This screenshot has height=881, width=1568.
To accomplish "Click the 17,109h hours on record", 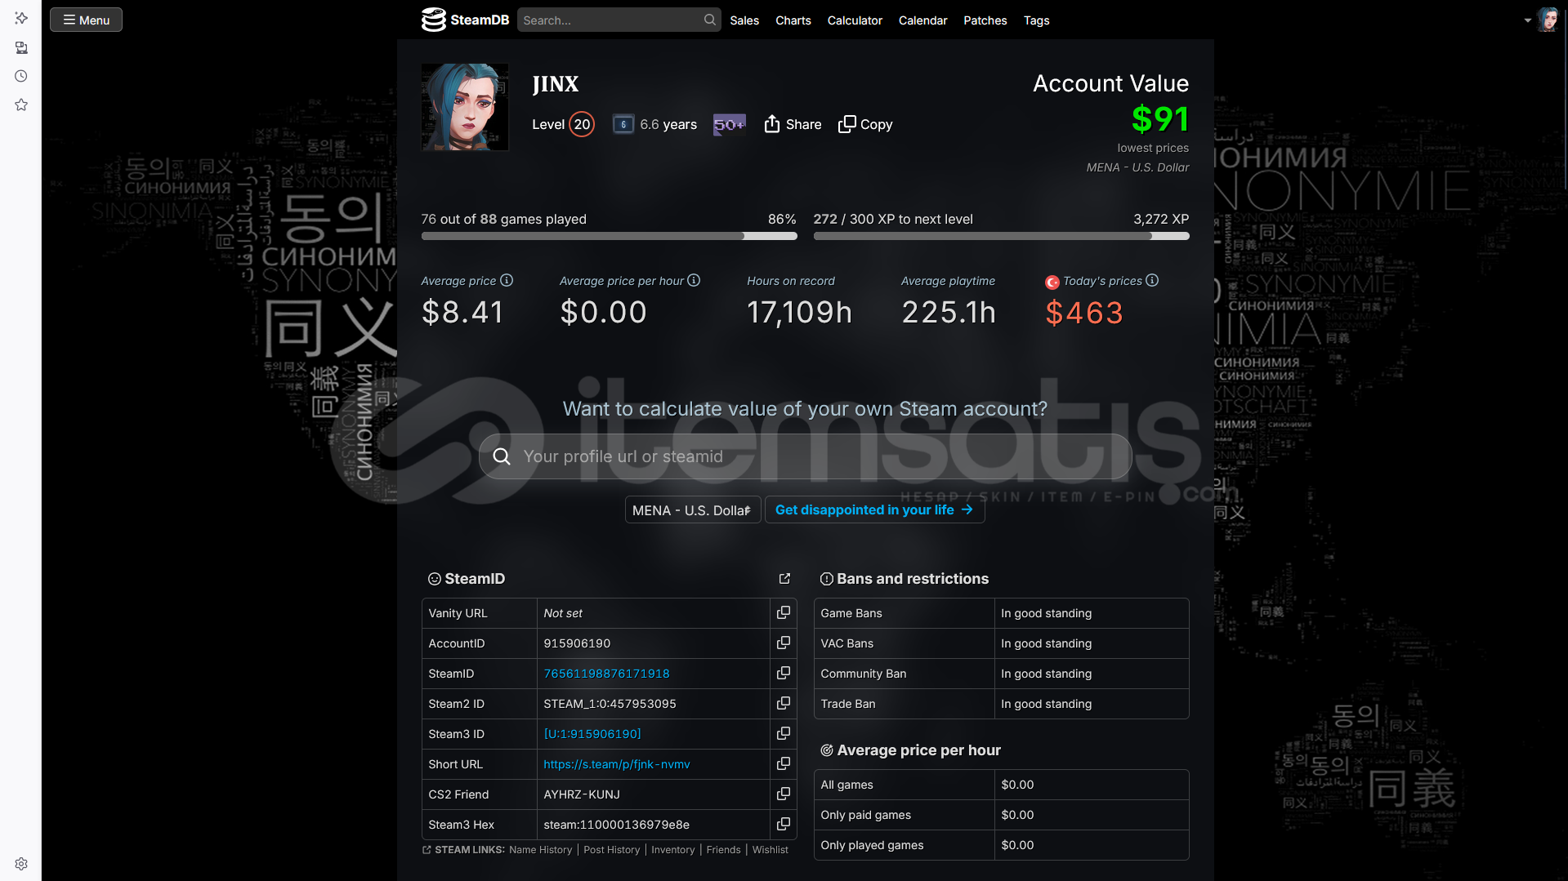I will (799, 313).
